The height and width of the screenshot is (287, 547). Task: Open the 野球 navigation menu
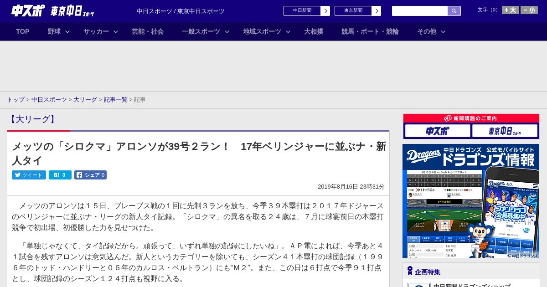54,31
